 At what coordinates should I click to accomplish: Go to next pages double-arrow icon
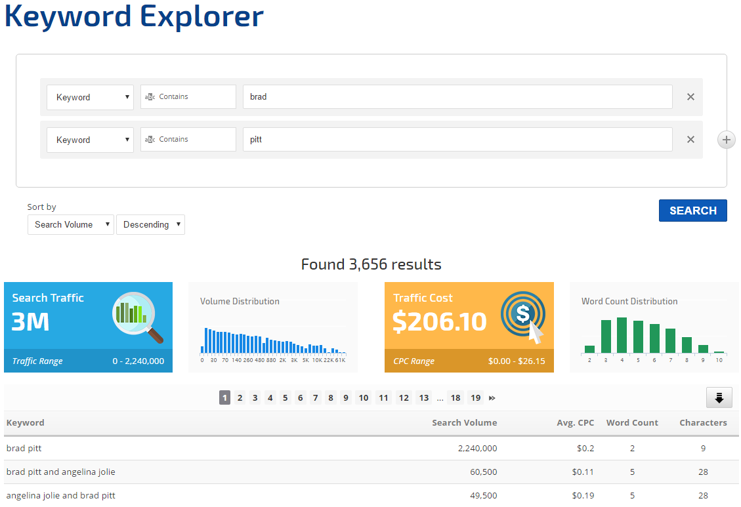click(492, 398)
